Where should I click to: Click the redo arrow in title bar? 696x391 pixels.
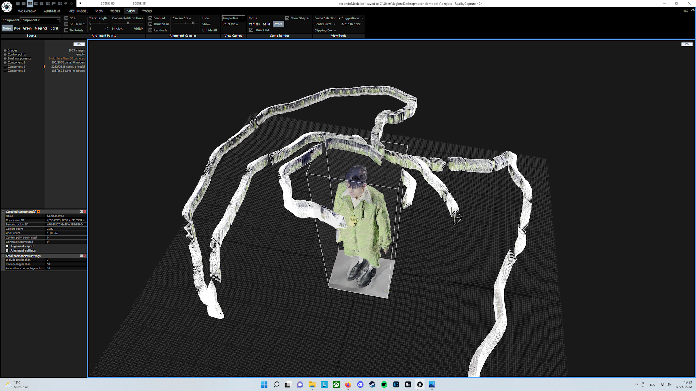click(x=72, y=4)
